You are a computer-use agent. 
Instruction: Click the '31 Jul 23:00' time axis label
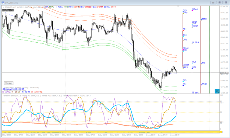[138, 135]
